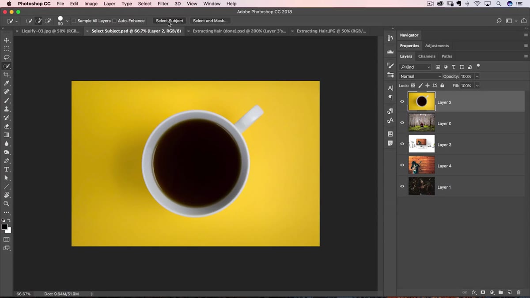
Task: Open the Kind filter dropdown
Action: pos(415,67)
